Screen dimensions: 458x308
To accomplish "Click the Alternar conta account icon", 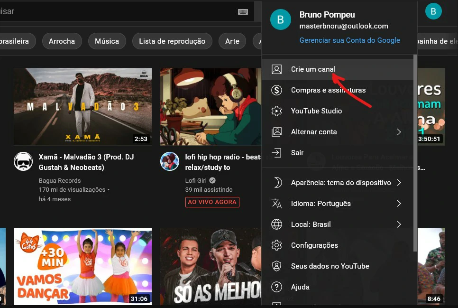I will pos(276,132).
